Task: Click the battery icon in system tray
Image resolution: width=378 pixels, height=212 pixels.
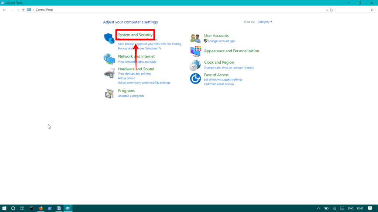Action: coord(326,208)
